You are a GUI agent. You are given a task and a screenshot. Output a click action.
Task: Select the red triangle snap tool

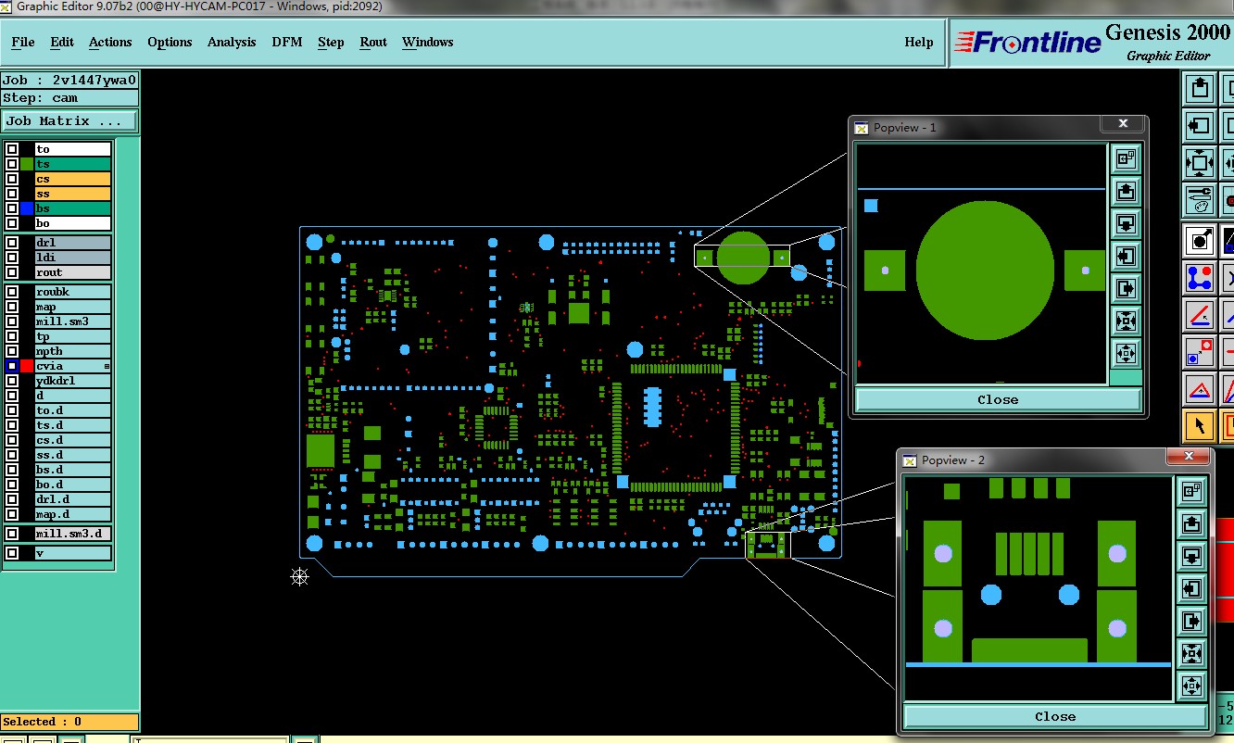pyautogui.click(x=1201, y=389)
